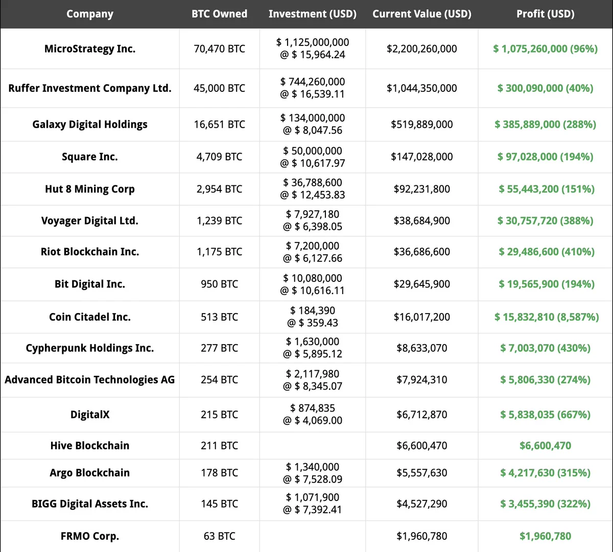Click the $36,788,600 investment cell
613x552 pixels.
tap(313, 189)
